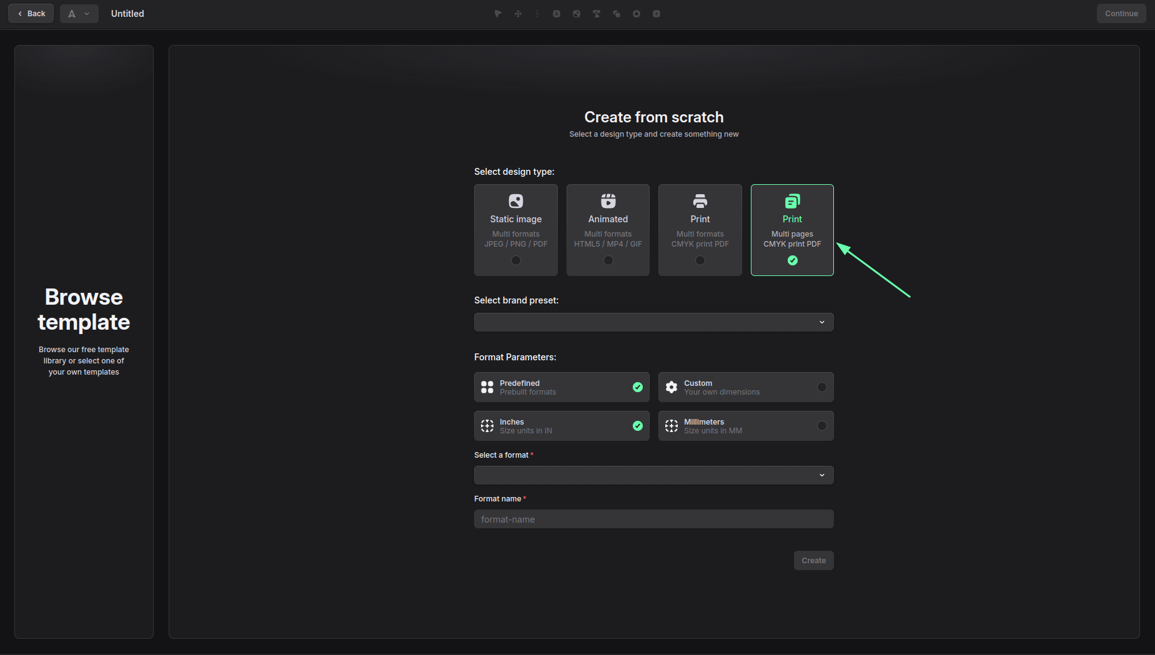Click the Create button

pyautogui.click(x=813, y=561)
